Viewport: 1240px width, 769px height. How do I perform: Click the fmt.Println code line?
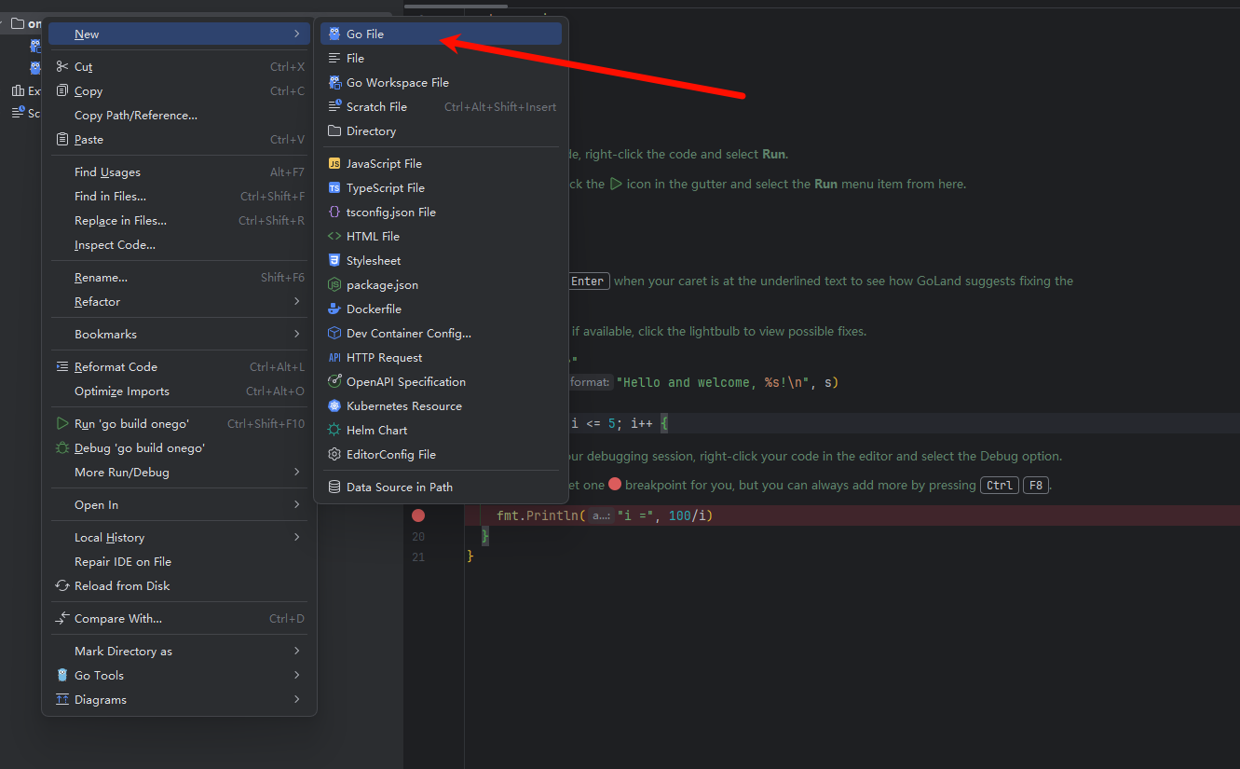pos(606,515)
